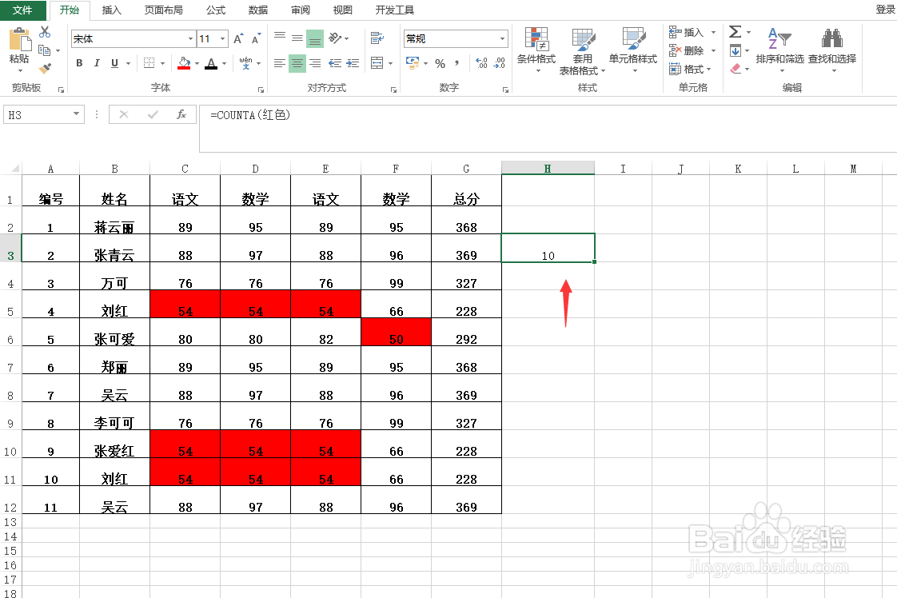Decrease font size with smaller A icon
897x598 pixels.
click(256, 39)
